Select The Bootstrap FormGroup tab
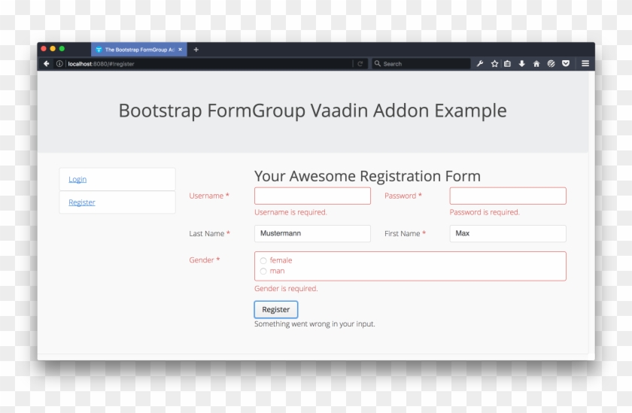 coord(139,50)
